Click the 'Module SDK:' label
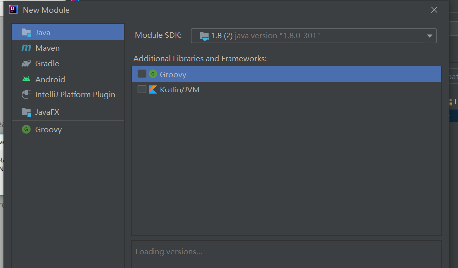Image resolution: width=458 pixels, height=268 pixels. (x=158, y=35)
